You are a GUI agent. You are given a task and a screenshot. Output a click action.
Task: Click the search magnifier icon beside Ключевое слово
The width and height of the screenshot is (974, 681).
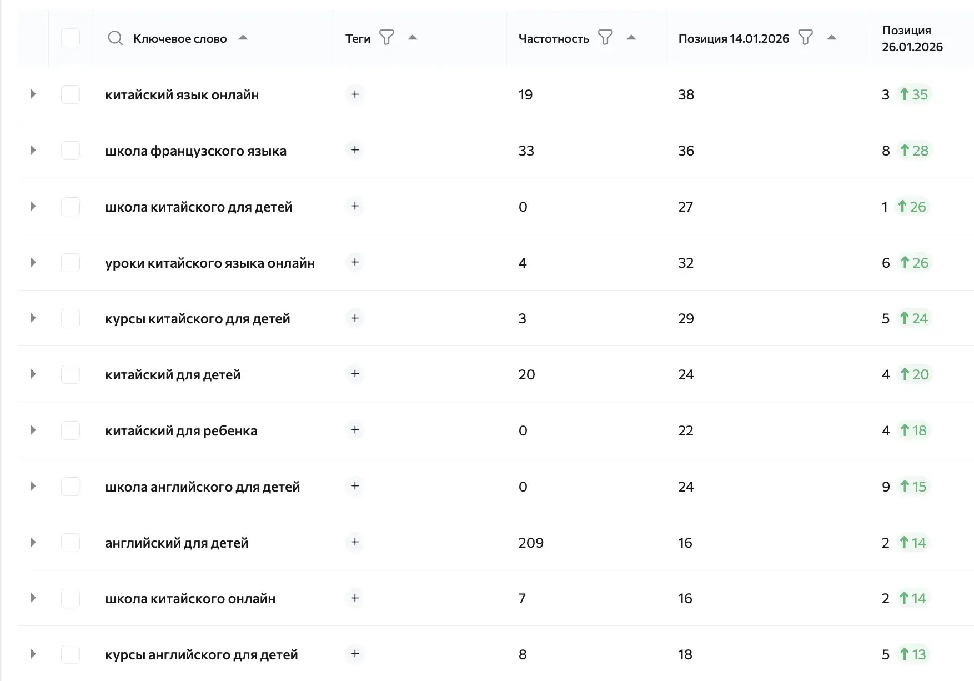(x=115, y=38)
